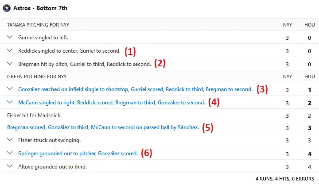Click the Astros - Bottom 7th heading
The height and width of the screenshot is (184, 319).
(x=40, y=8)
